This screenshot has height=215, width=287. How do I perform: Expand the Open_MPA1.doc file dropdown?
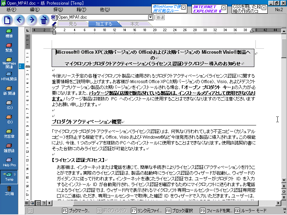(151, 17)
